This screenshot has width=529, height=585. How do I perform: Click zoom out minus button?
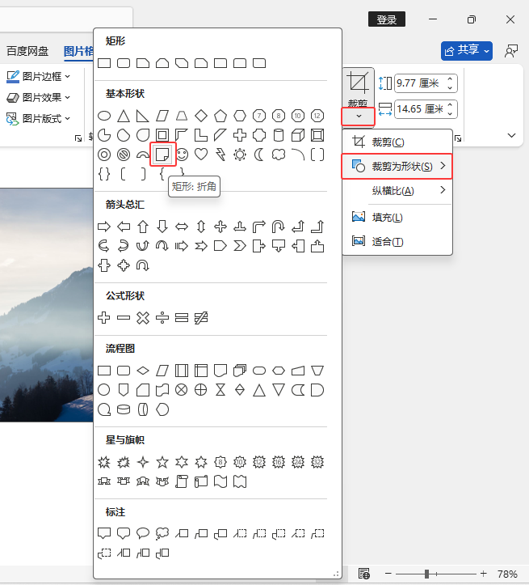(x=388, y=573)
